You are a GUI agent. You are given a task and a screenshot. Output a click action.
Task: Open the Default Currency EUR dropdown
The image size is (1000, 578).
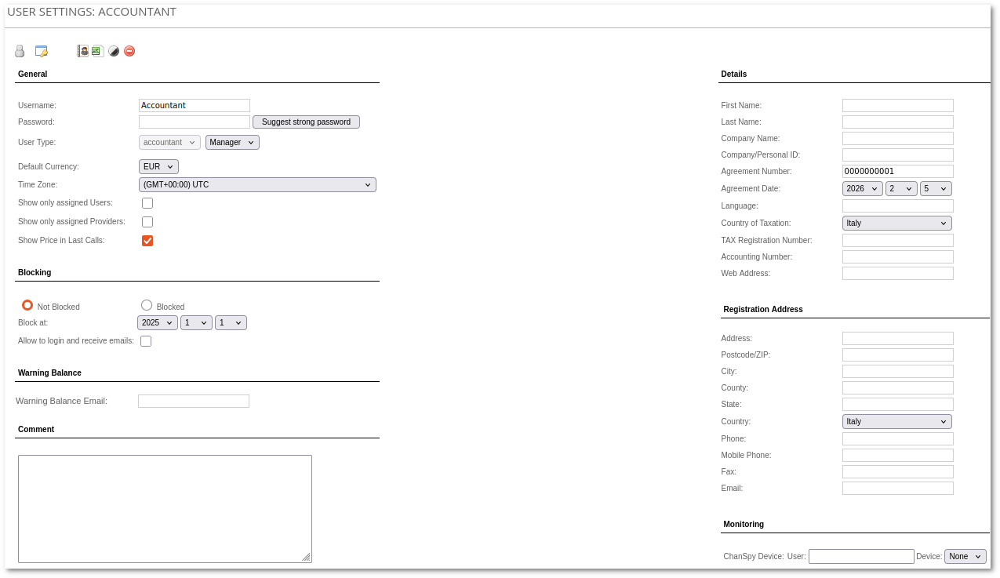158,166
